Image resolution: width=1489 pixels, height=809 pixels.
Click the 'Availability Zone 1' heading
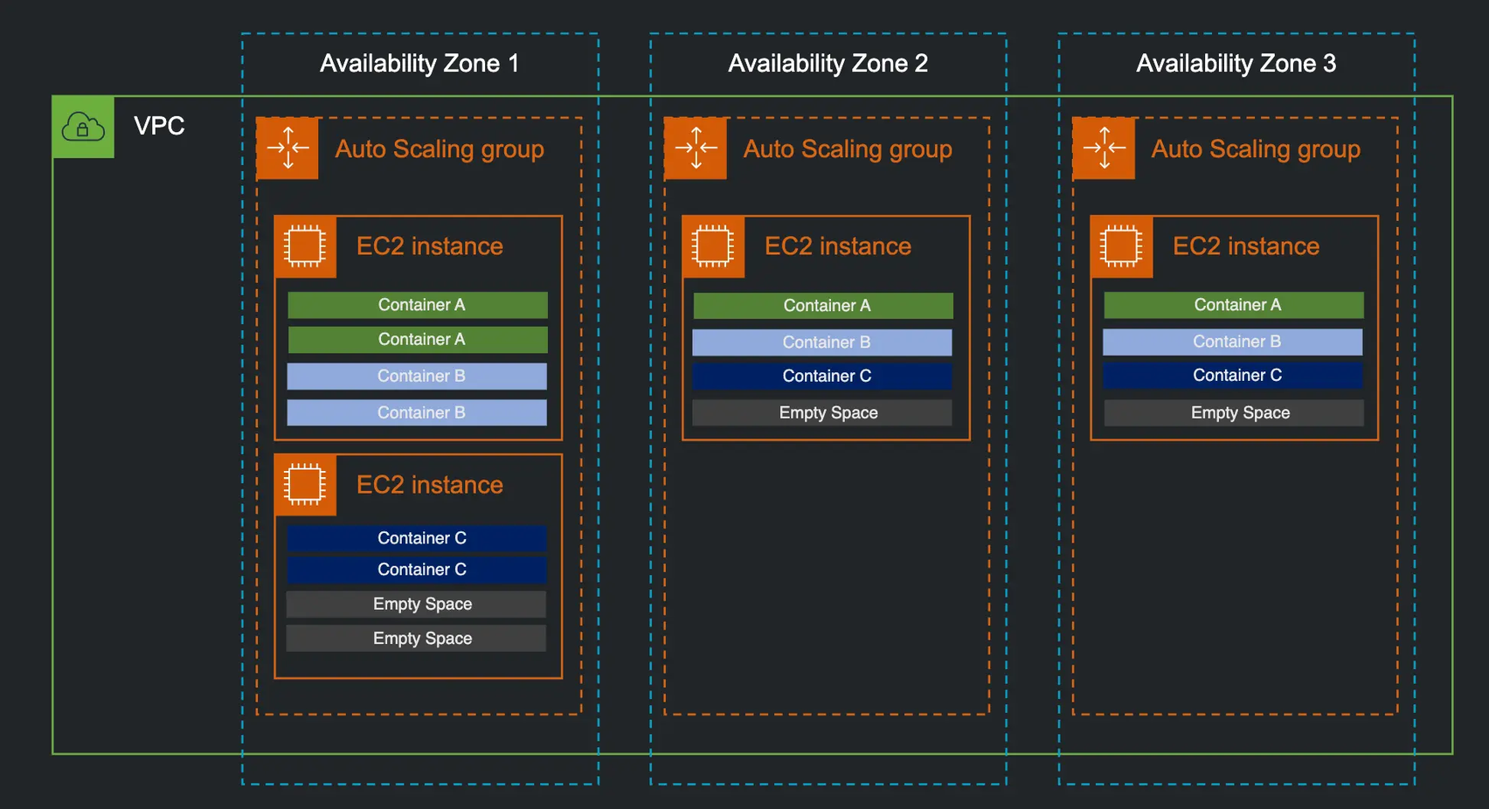419,63
